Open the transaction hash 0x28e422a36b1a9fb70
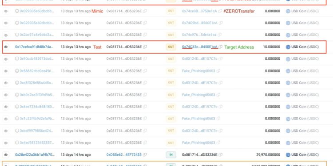 [35, 155]
